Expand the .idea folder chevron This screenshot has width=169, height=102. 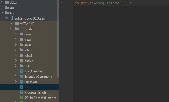2,2
